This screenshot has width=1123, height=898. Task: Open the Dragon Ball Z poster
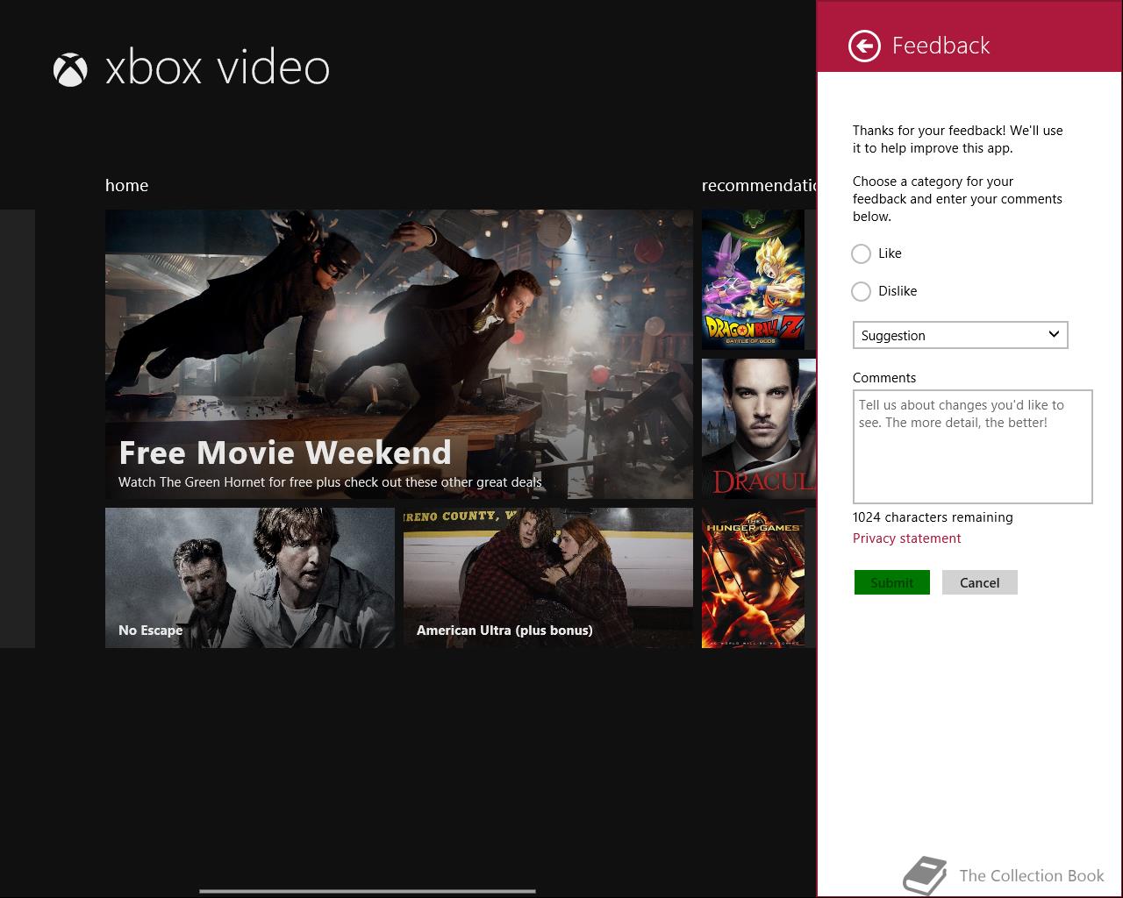pos(753,280)
